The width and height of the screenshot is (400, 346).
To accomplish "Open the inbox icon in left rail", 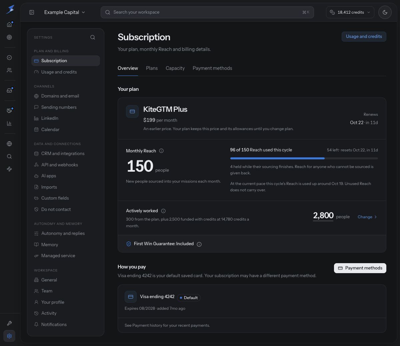I will (9, 90).
